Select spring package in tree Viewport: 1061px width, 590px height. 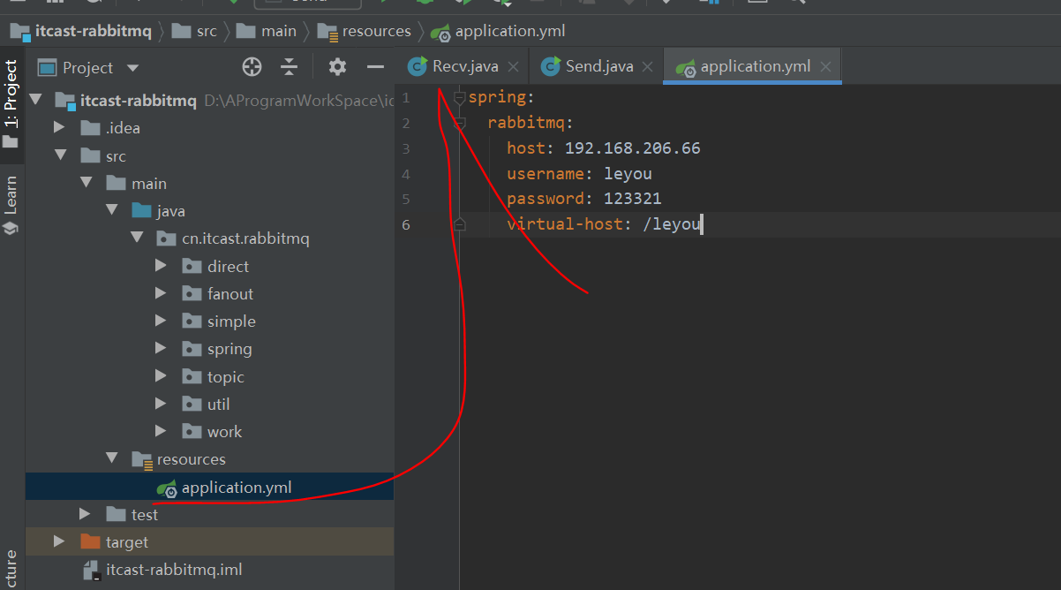230,349
